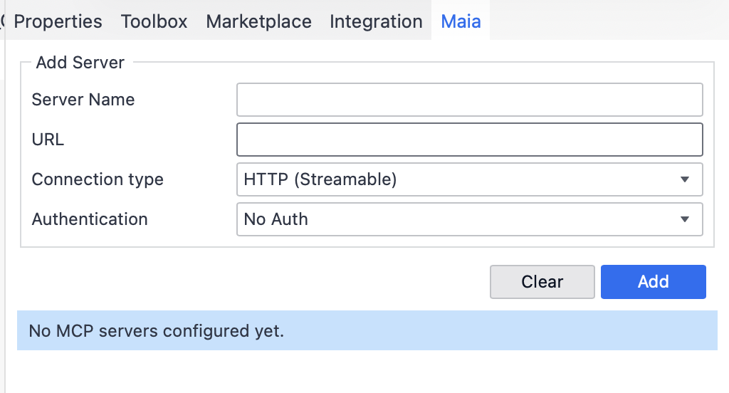This screenshot has width=729, height=393.
Task: Click the arrow icon beside No Auth
Action: 684,219
